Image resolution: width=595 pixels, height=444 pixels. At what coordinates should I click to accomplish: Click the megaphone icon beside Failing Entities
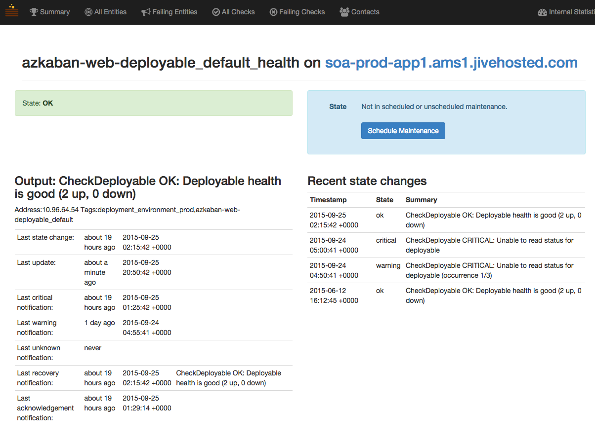(x=146, y=12)
